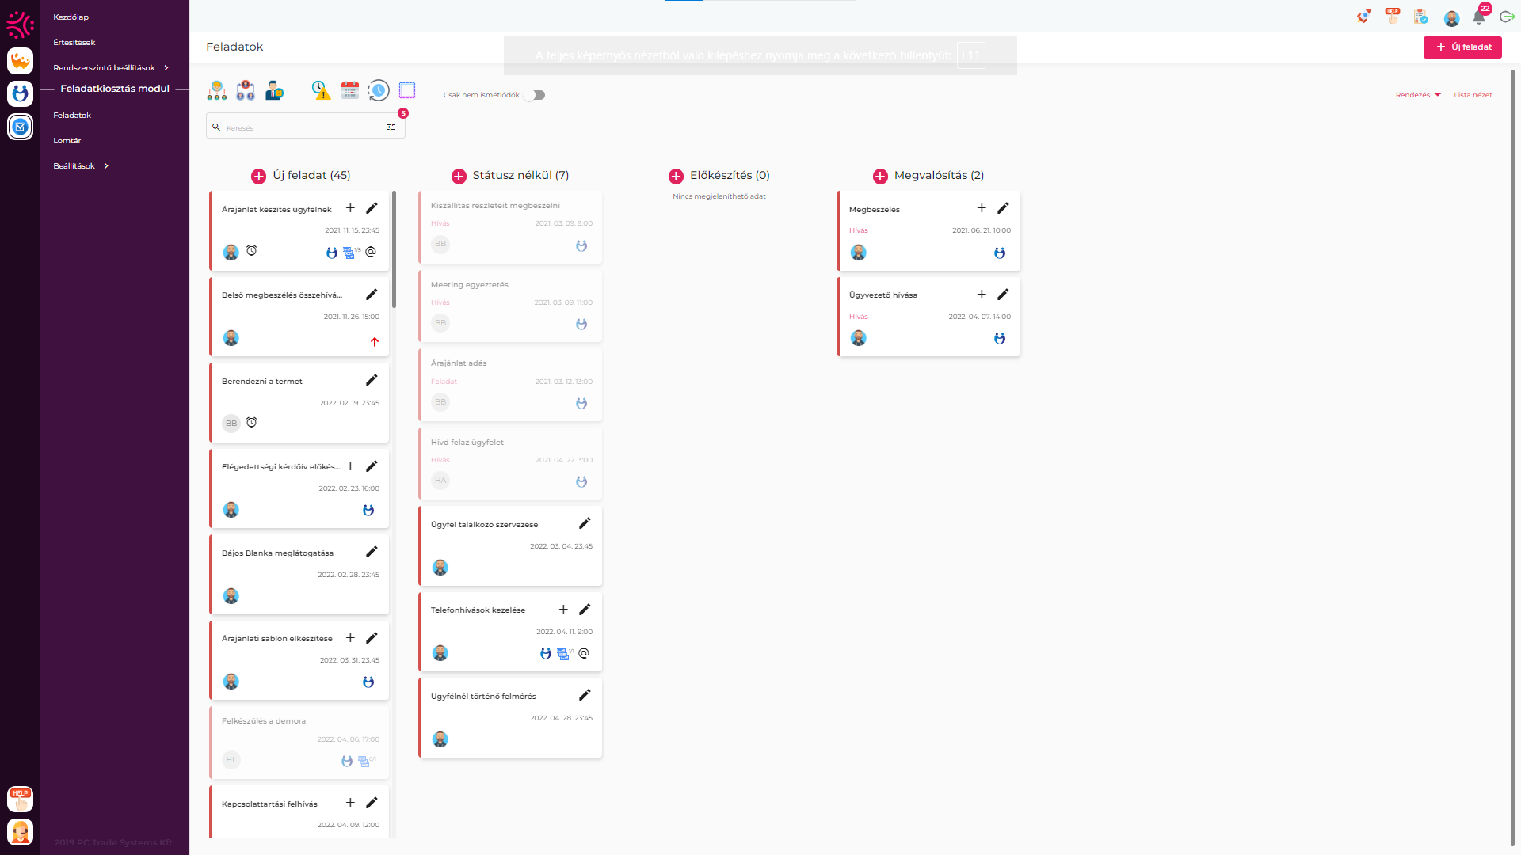
Task: Open search filter settings sliders icon
Action: click(391, 127)
